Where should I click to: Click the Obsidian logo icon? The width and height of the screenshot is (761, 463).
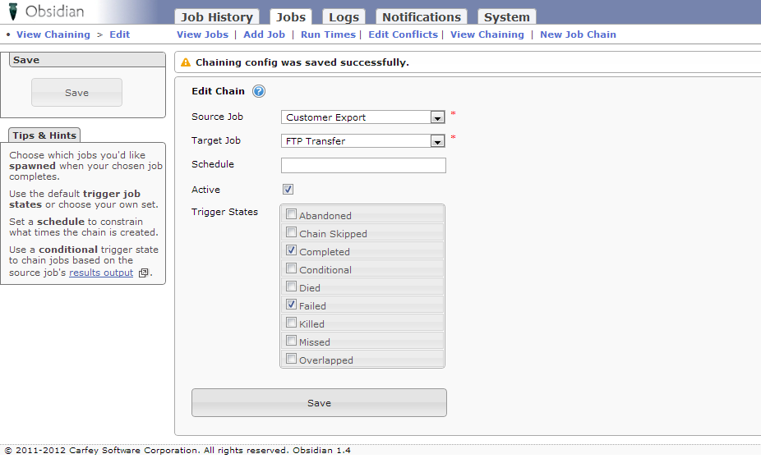tap(13, 12)
